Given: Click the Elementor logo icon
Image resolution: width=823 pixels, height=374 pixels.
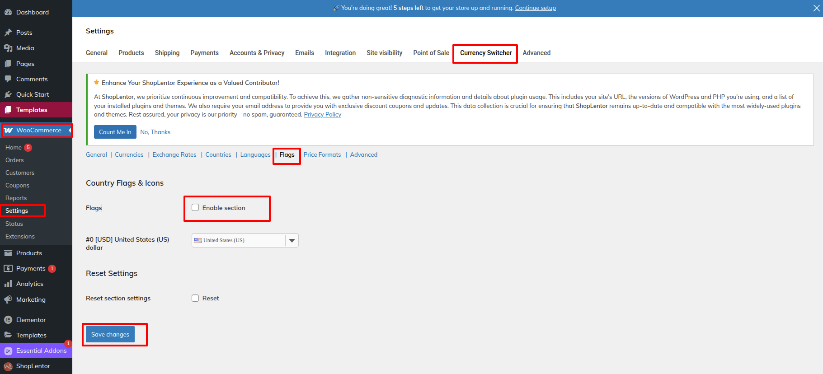Looking at the screenshot, I should pos(8,320).
